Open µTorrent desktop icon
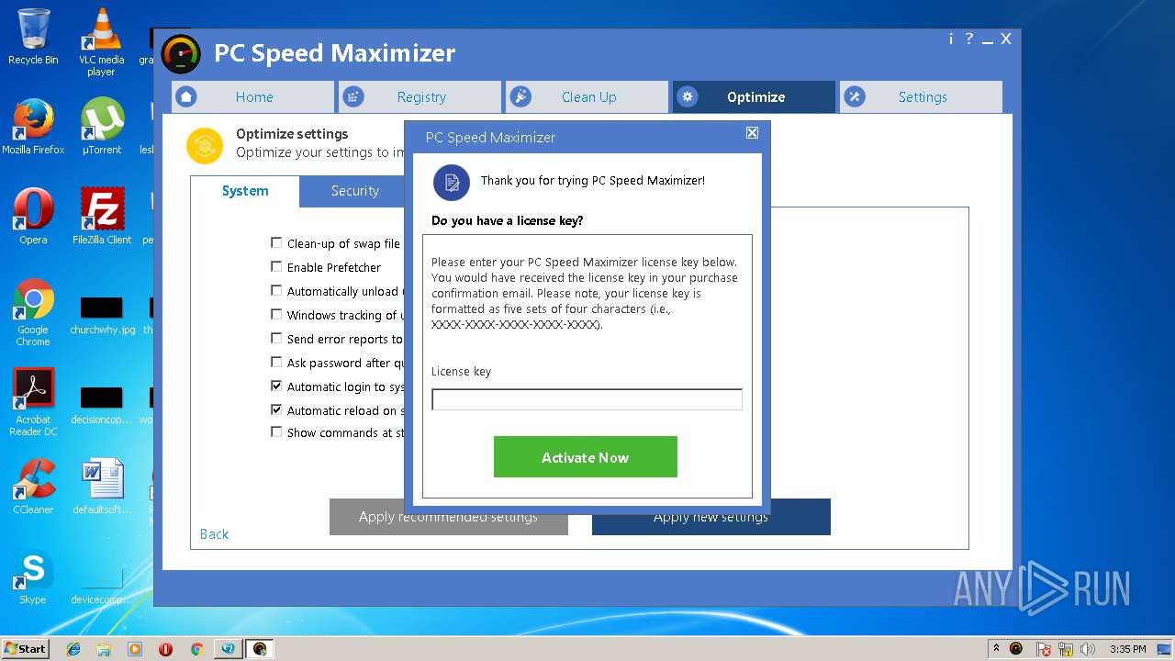Screen dimensions: 1175x661 click(102, 127)
